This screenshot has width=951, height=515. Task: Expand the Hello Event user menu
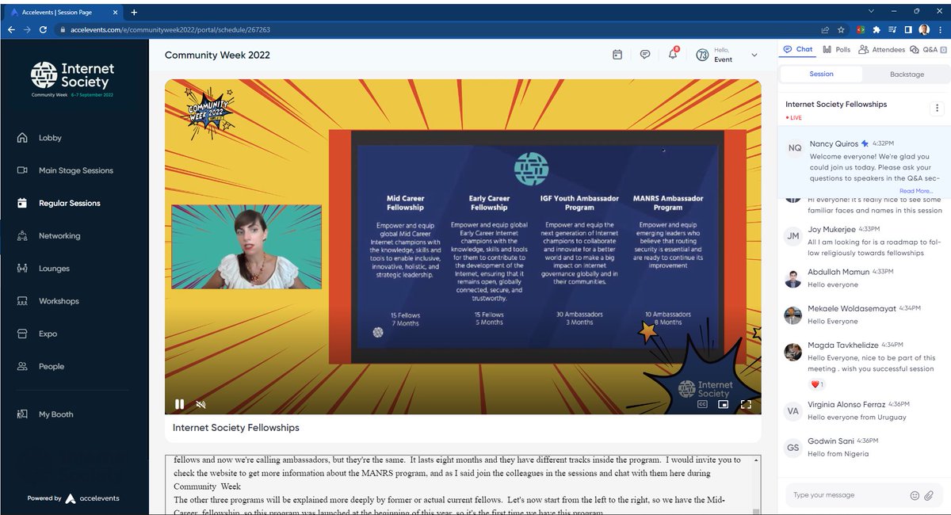(x=754, y=55)
